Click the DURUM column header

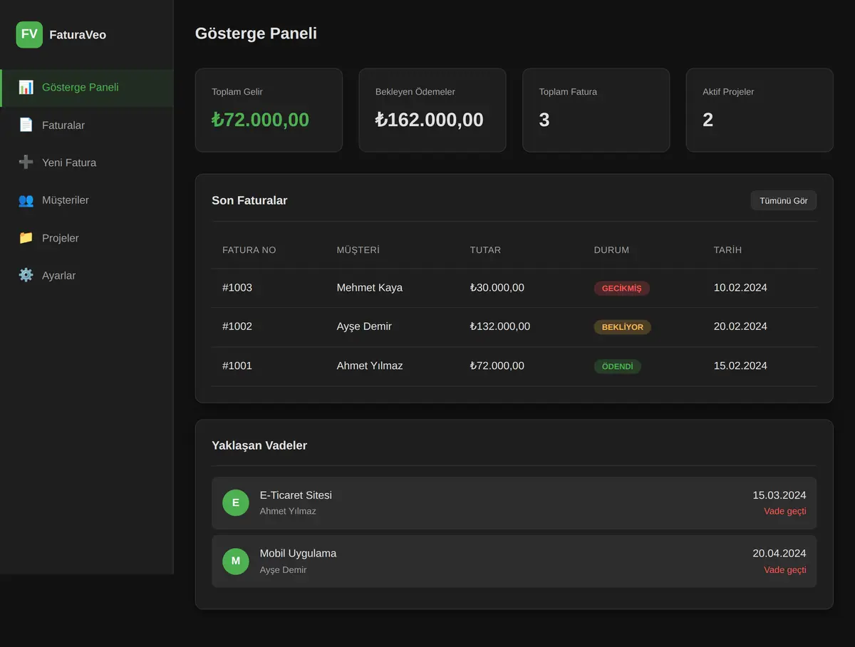[x=611, y=250]
